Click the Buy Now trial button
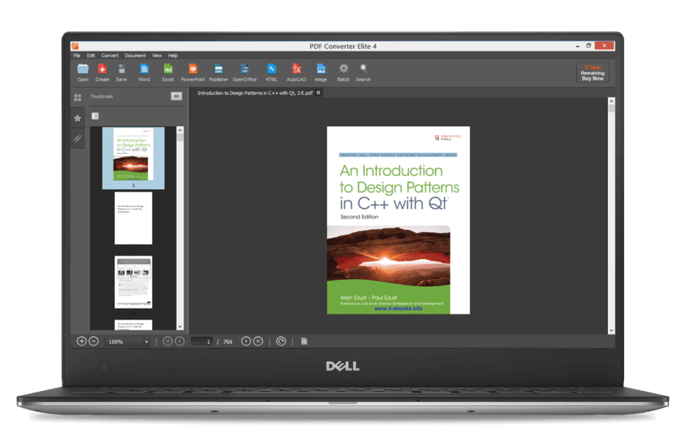Screen dimensions: 682x433 [592, 73]
